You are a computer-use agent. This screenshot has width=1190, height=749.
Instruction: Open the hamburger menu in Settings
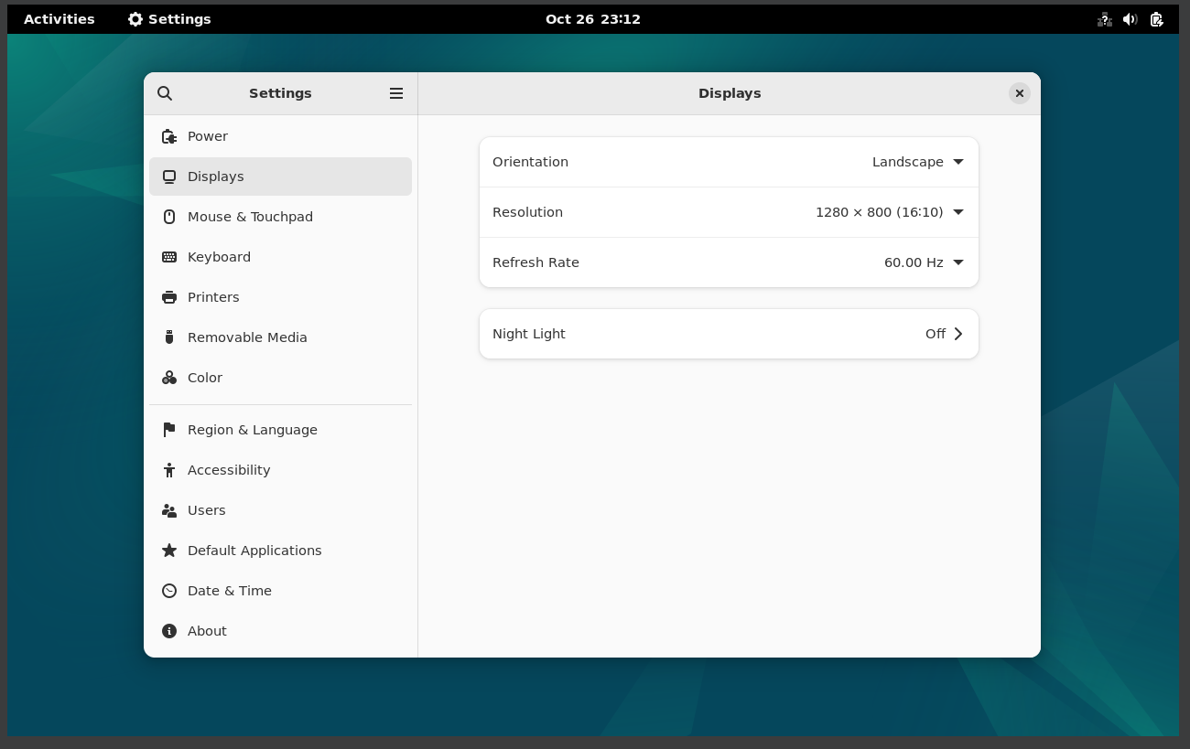click(396, 92)
